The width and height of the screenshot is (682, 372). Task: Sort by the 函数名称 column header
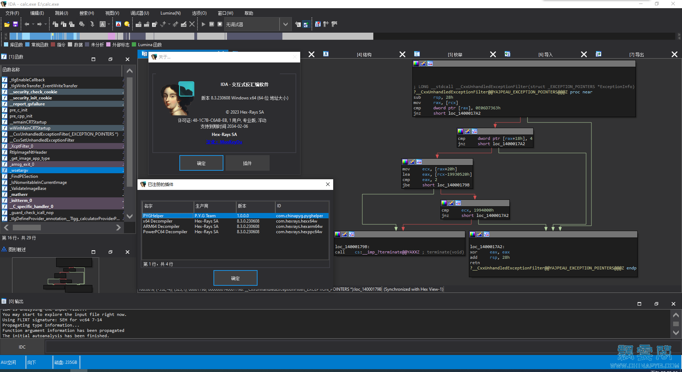click(x=61, y=70)
